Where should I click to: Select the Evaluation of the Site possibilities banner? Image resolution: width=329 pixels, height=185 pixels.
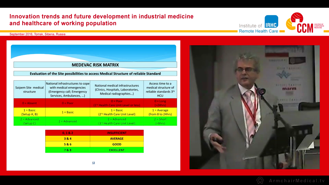95,73
